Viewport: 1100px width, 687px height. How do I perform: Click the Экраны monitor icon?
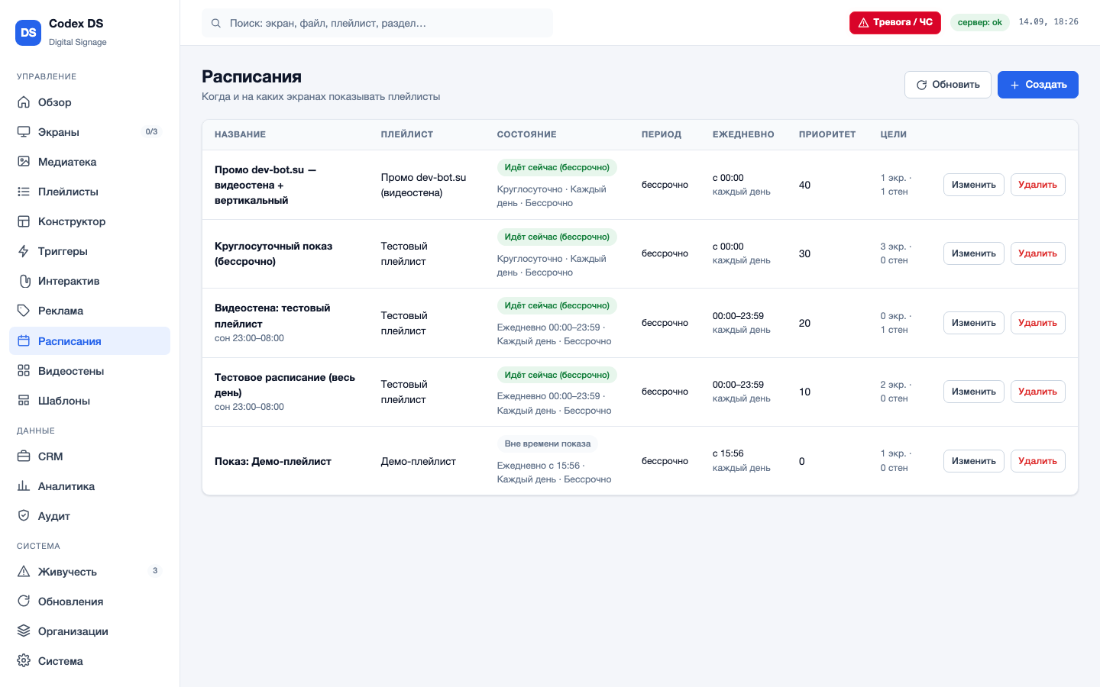click(x=24, y=132)
